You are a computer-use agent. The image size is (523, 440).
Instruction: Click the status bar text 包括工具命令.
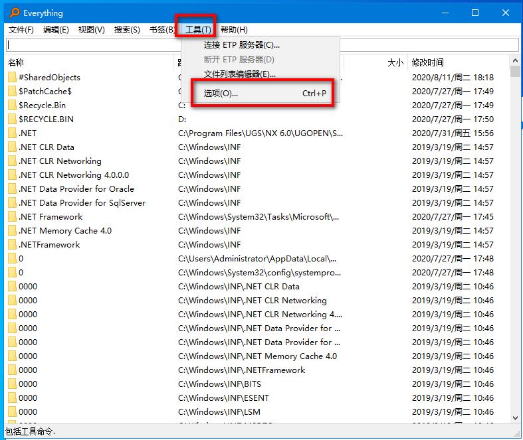click(x=30, y=431)
